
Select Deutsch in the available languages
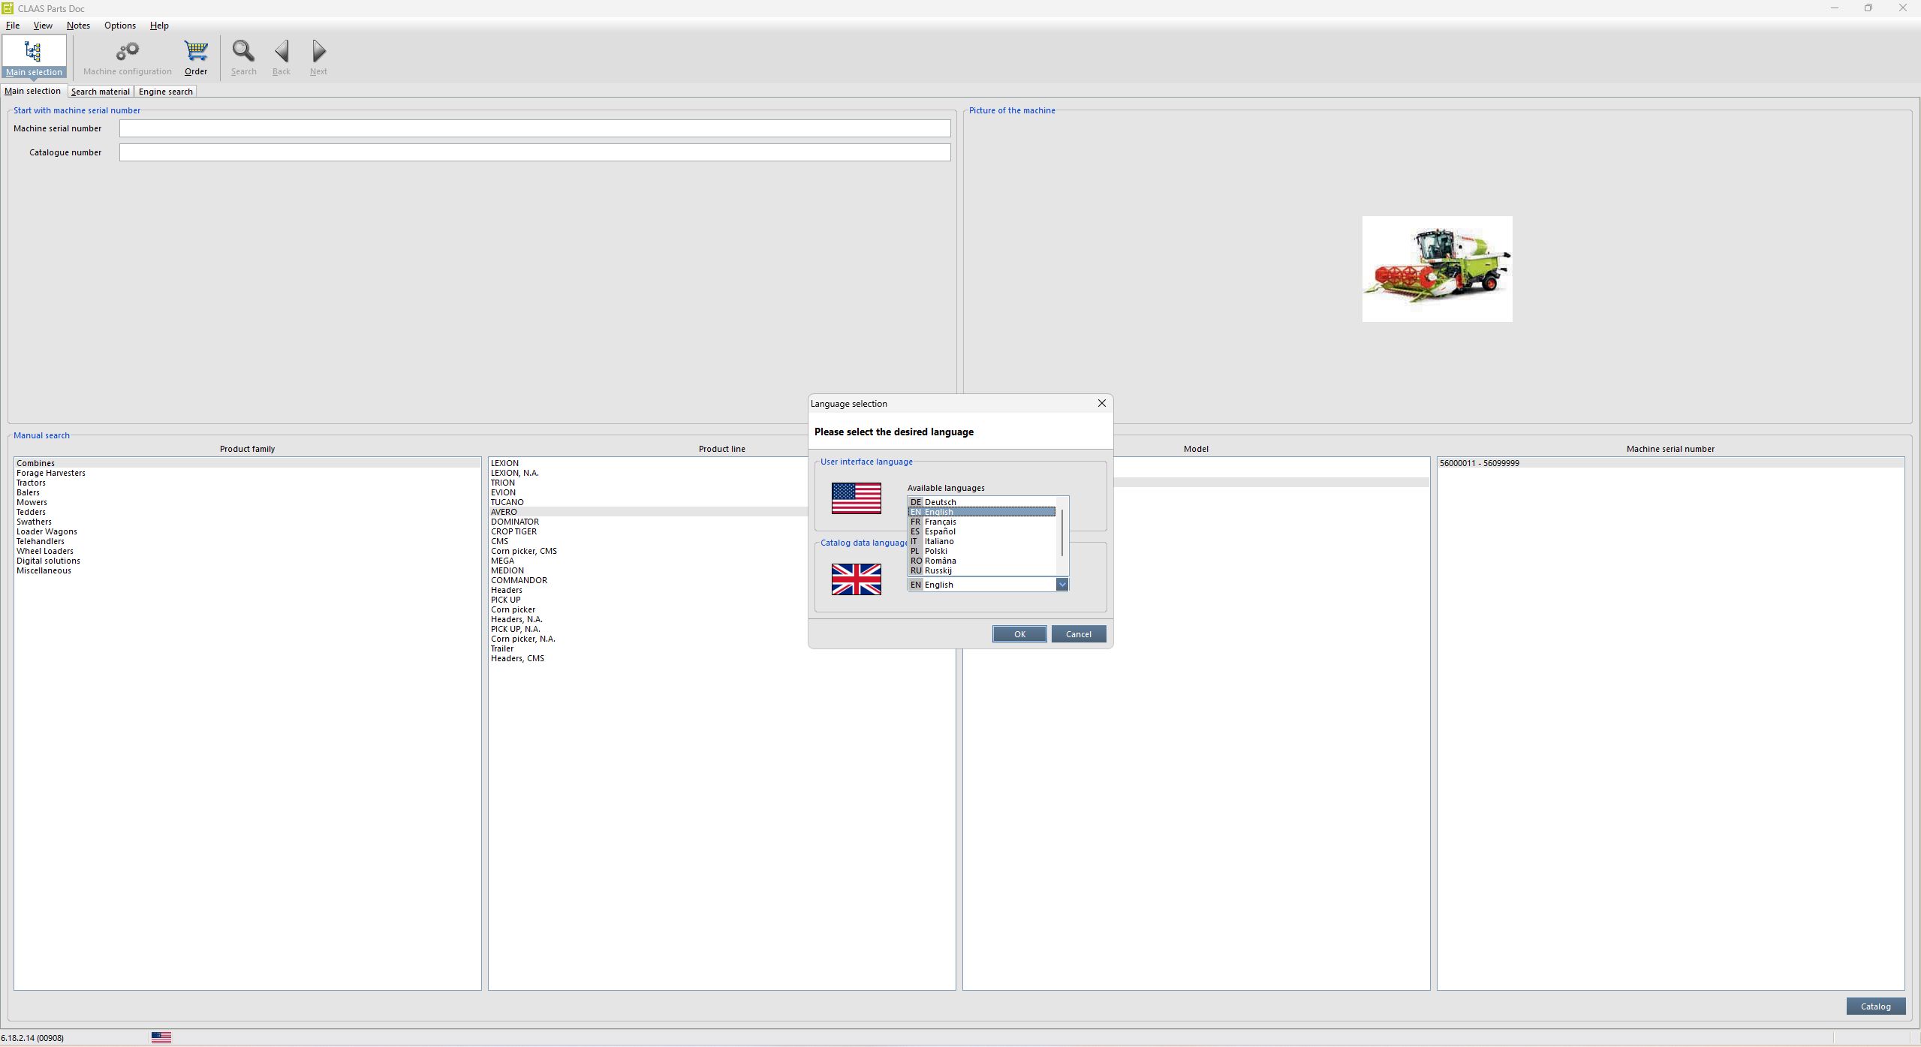click(x=940, y=502)
